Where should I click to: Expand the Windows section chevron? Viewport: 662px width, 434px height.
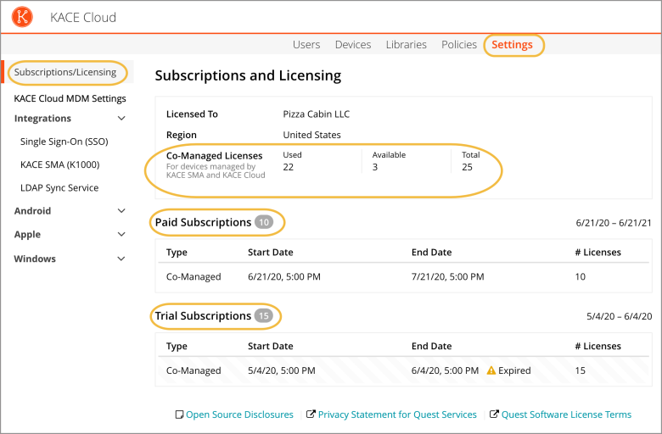click(x=121, y=259)
